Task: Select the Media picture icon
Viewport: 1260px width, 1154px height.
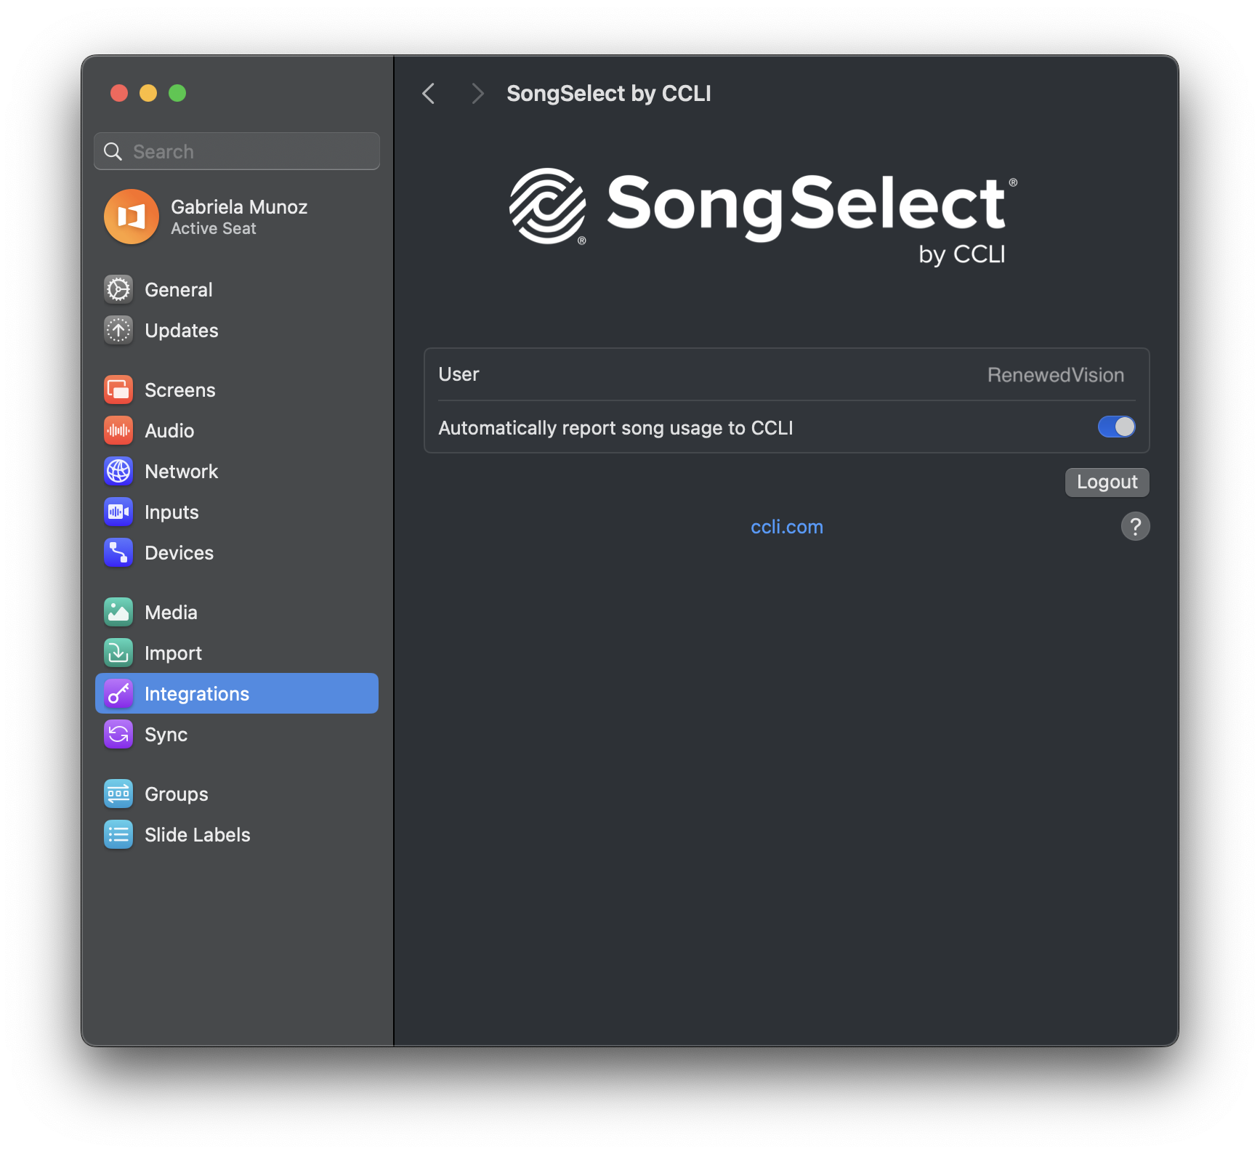Action: point(118,612)
